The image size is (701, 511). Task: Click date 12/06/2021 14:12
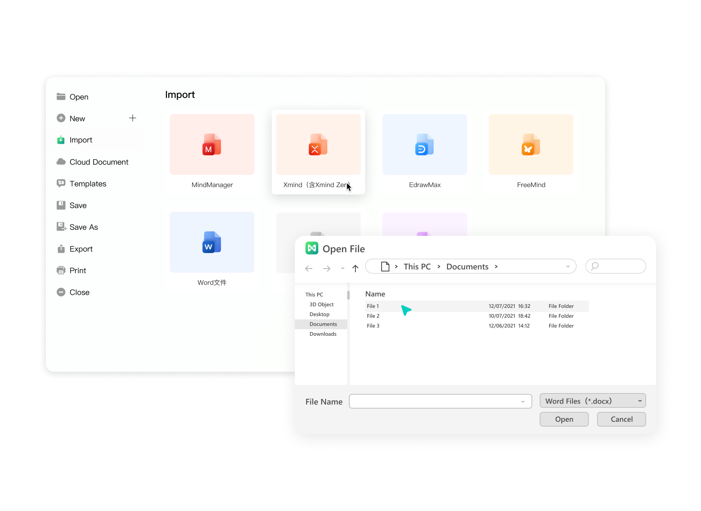pos(509,326)
